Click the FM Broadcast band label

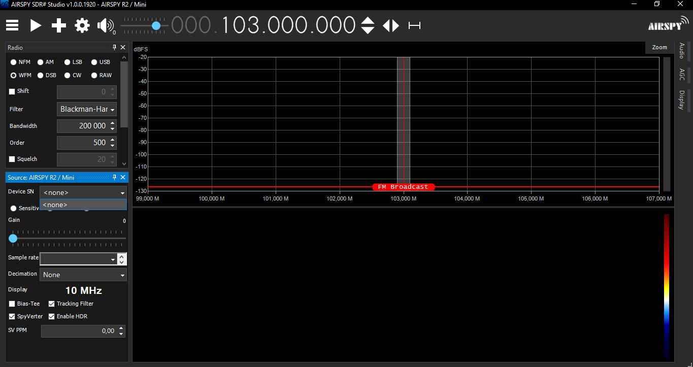click(x=404, y=187)
